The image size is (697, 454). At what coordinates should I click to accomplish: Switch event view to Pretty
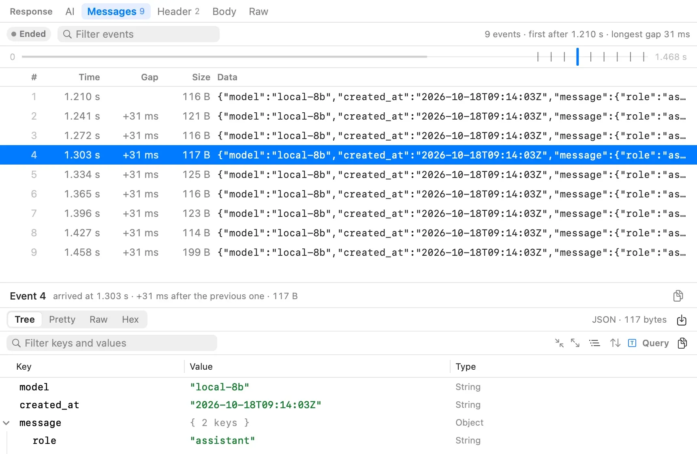coord(62,319)
